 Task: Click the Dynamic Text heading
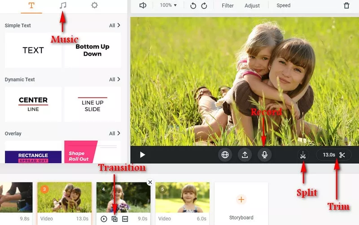tap(20, 79)
